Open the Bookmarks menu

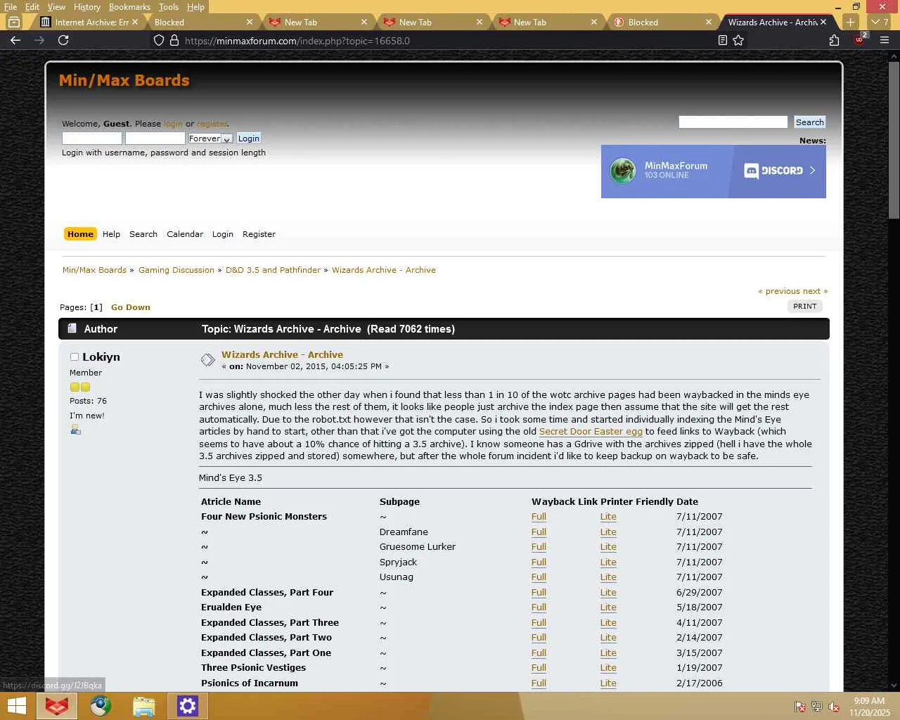[129, 6]
